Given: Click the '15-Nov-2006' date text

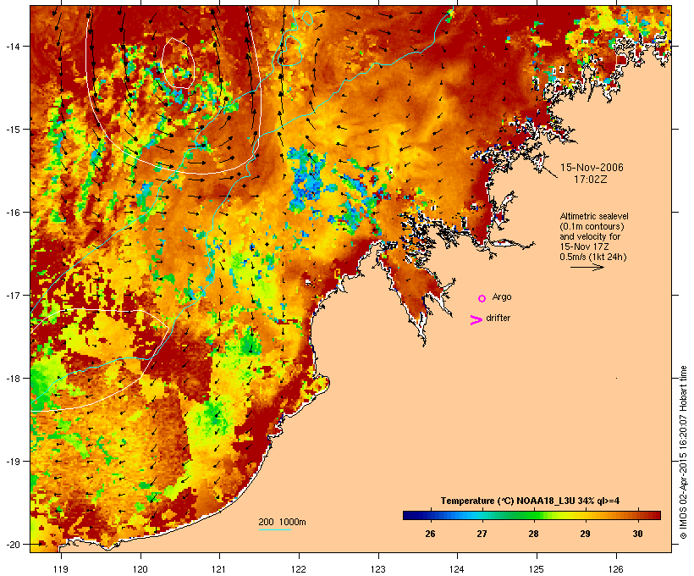Looking at the screenshot, I should tap(592, 168).
